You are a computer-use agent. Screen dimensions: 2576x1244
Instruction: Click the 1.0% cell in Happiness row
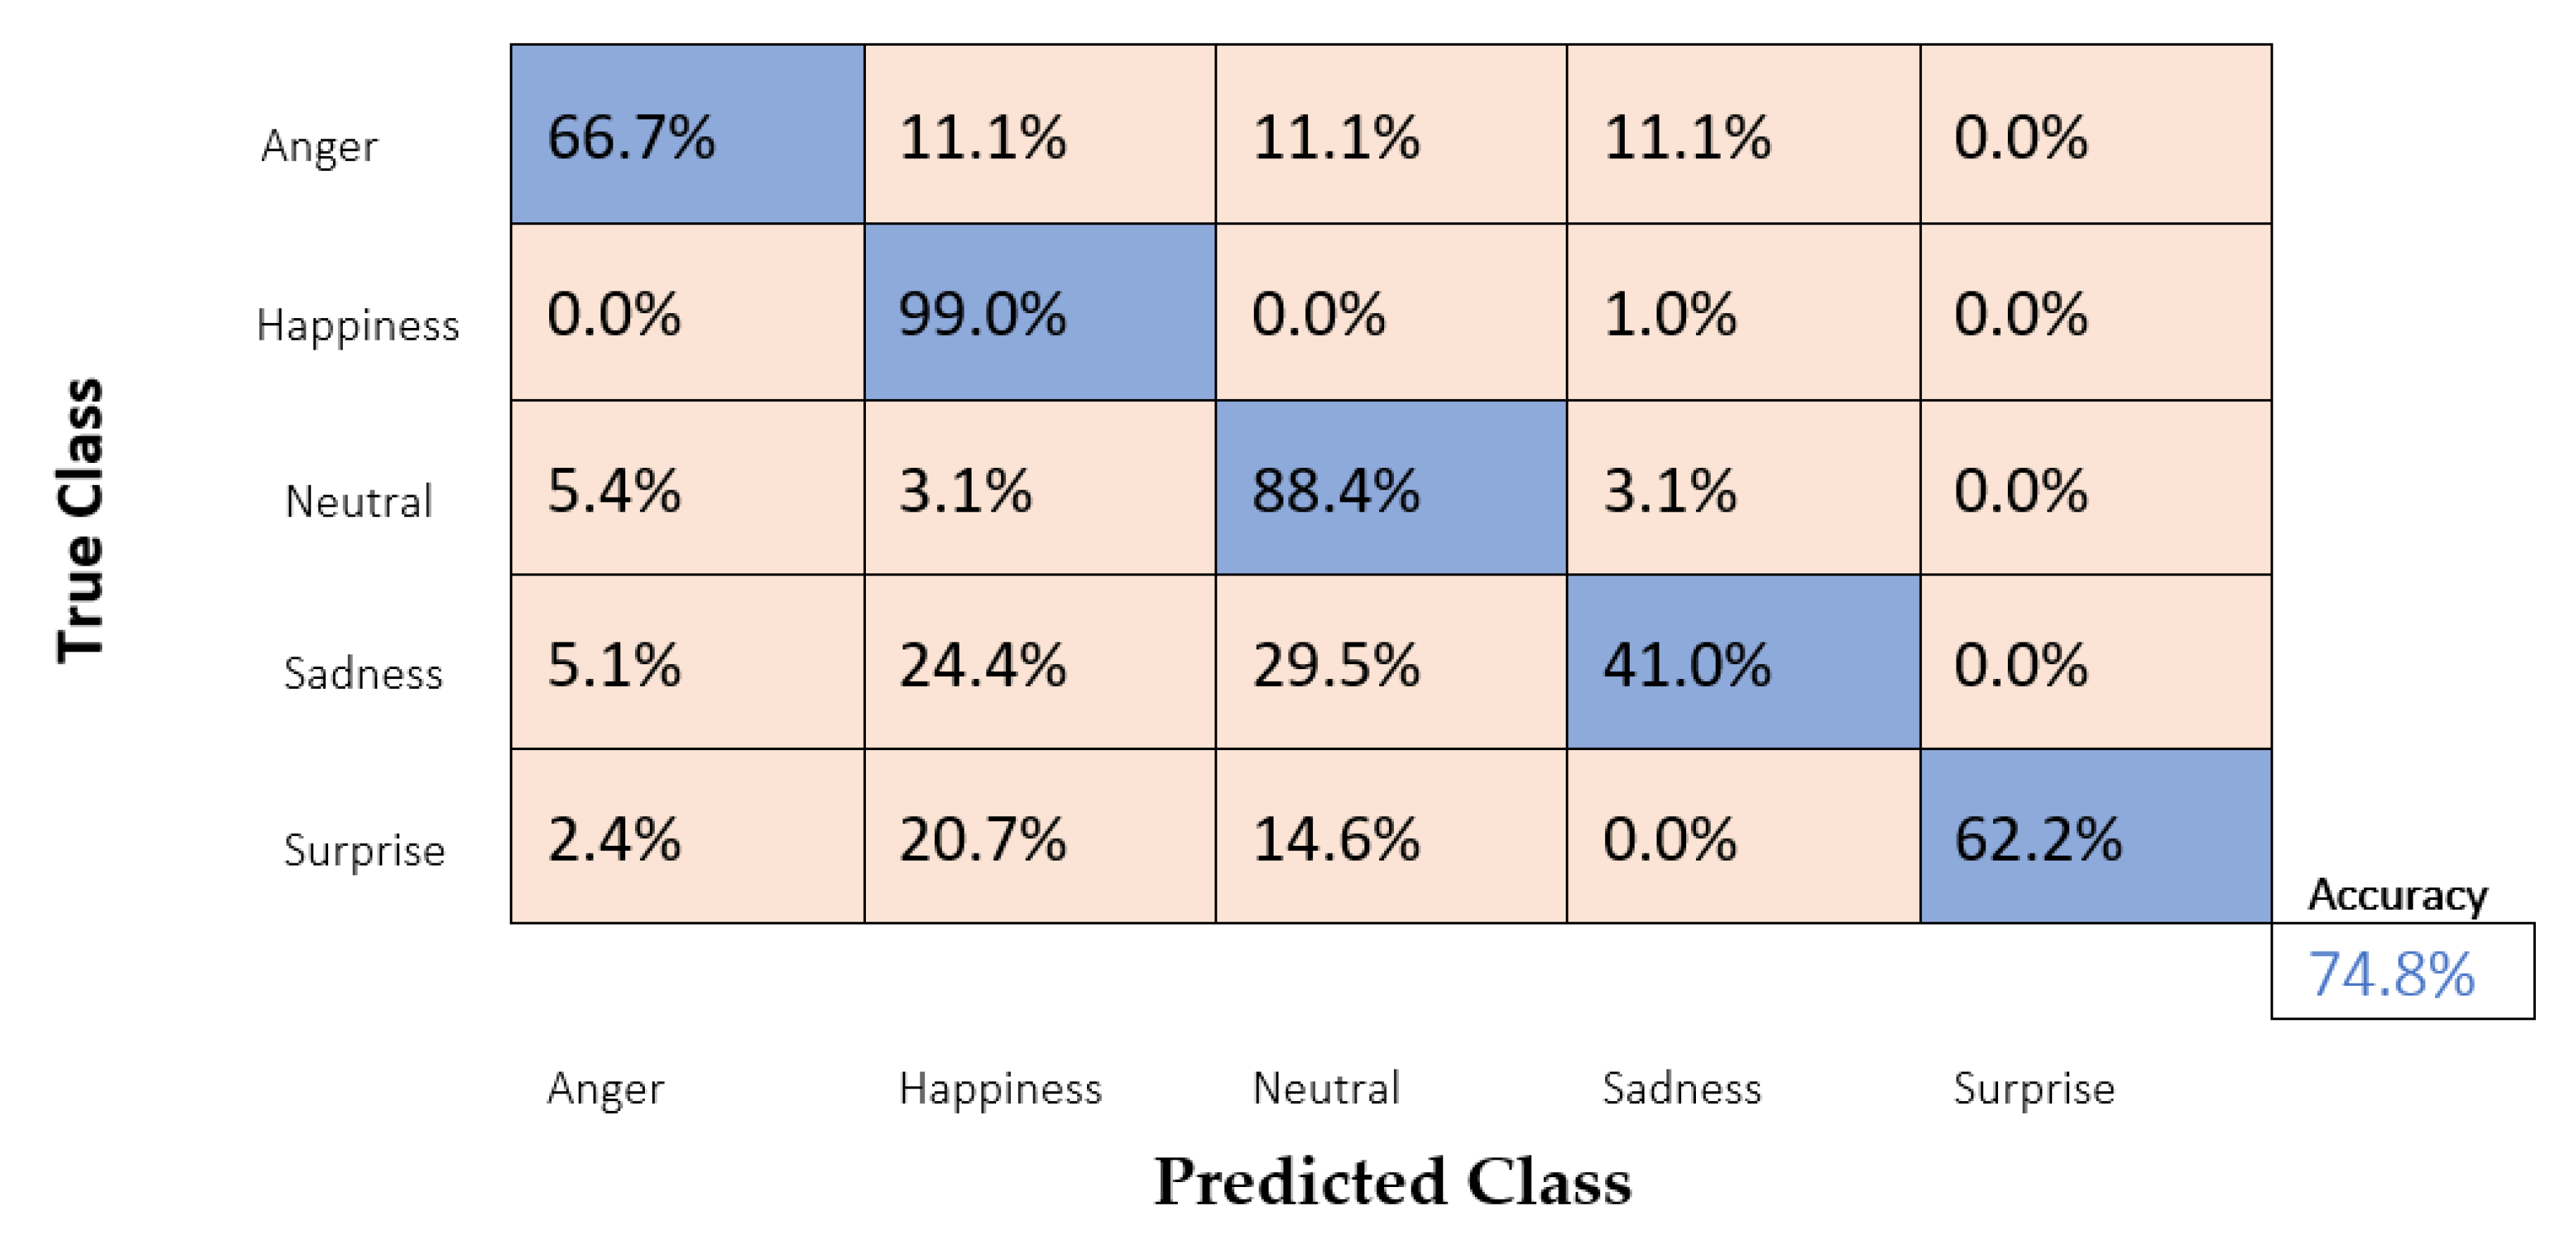1742,312
